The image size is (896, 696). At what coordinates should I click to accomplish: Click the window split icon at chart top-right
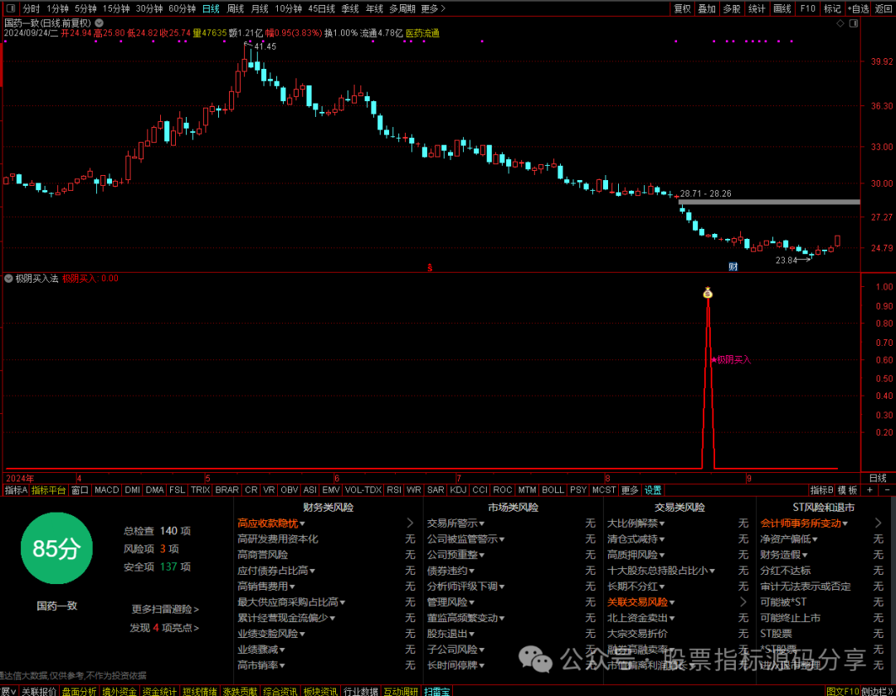[x=853, y=23]
